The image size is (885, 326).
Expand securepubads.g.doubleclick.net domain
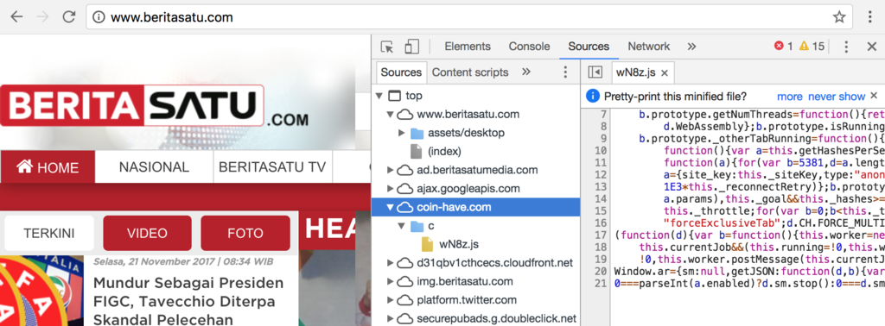coord(390,318)
